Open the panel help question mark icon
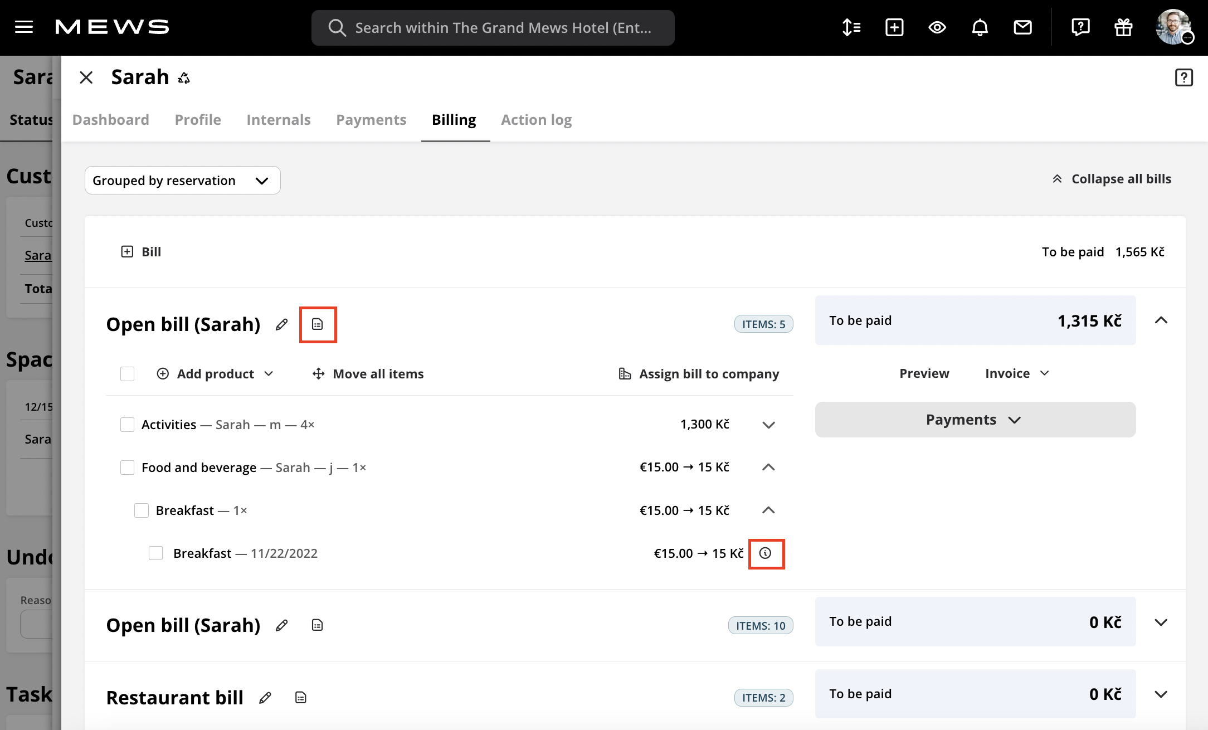This screenshot has width=1208, height=730. click(x=1184, y=77)
